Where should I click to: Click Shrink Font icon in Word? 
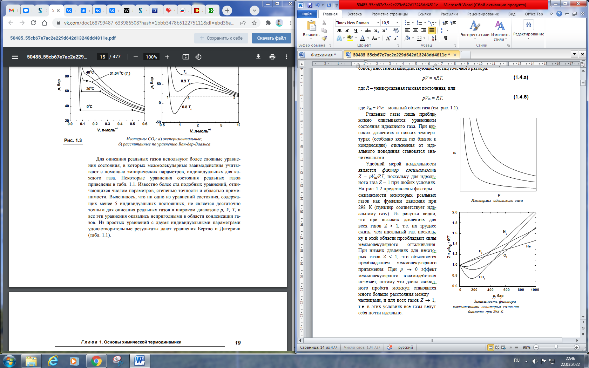click(396, 38)
